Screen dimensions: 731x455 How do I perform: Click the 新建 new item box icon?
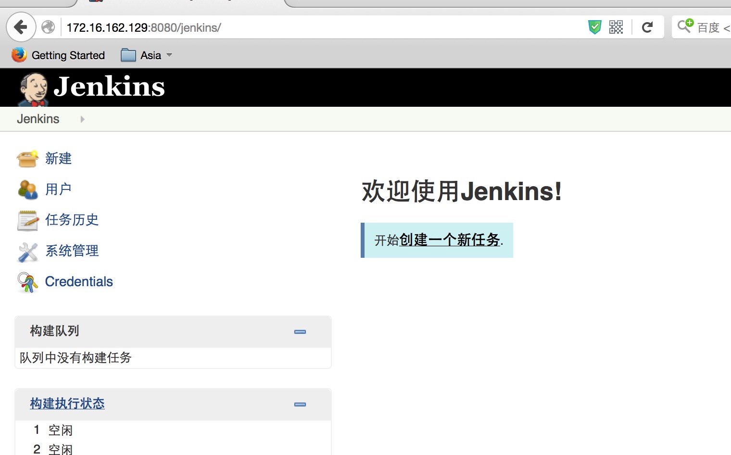pyautogui.click(x=27, y=158)
